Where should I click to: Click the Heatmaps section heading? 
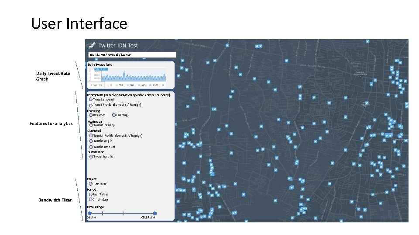(95, 121)
